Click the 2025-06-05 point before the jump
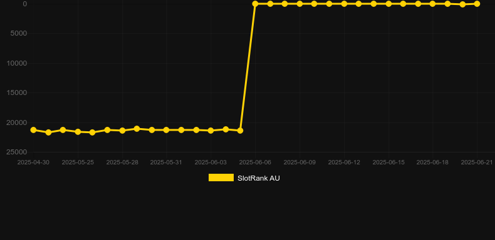Screen dimensions: 495x240 240,130
